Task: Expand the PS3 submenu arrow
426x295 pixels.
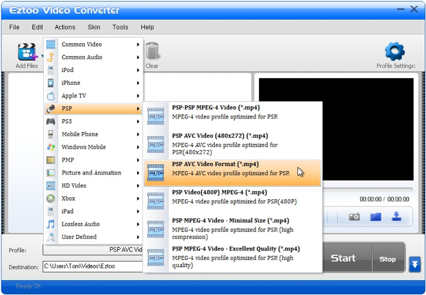Action: pos(138,122)
